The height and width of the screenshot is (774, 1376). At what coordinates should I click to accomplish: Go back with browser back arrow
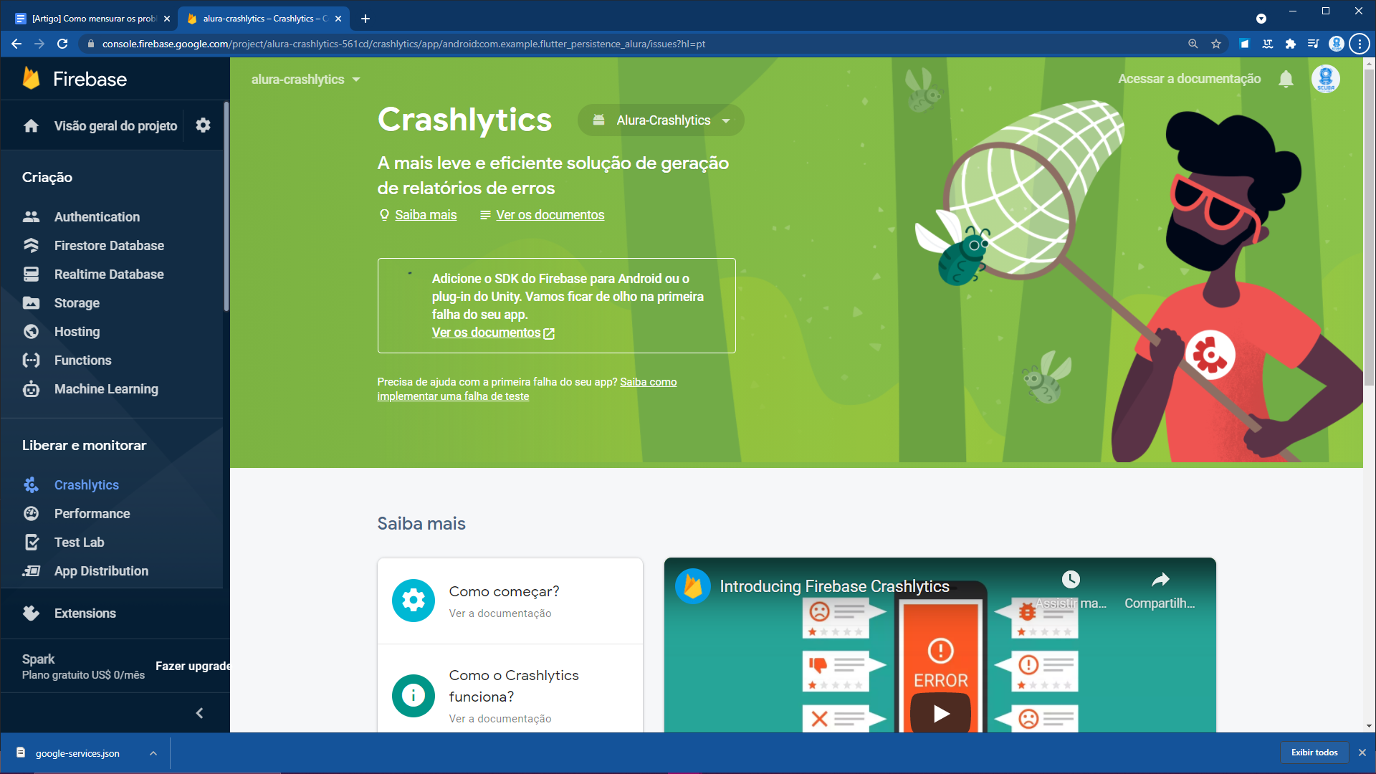[x=16, y=44]
